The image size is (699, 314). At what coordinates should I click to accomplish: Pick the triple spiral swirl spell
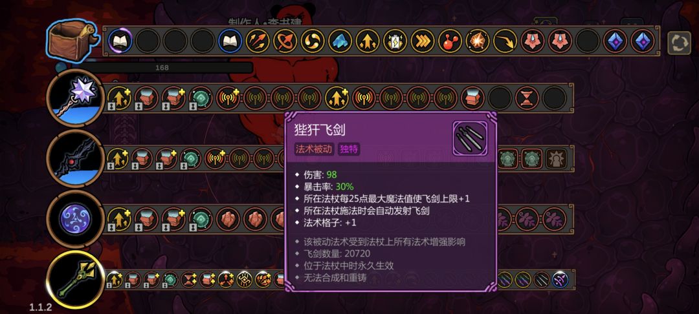(313, 41)
